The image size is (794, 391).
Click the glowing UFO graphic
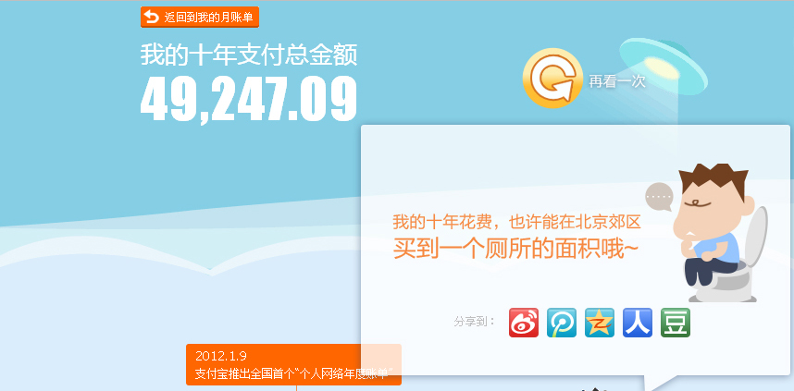coord(664,66)
